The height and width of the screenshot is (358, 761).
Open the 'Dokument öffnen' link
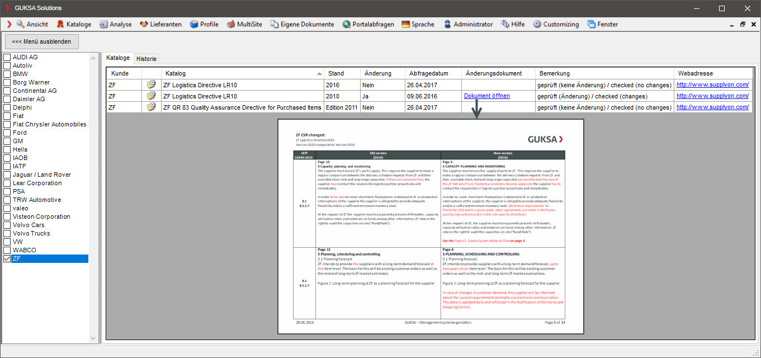tap(487, 96)
